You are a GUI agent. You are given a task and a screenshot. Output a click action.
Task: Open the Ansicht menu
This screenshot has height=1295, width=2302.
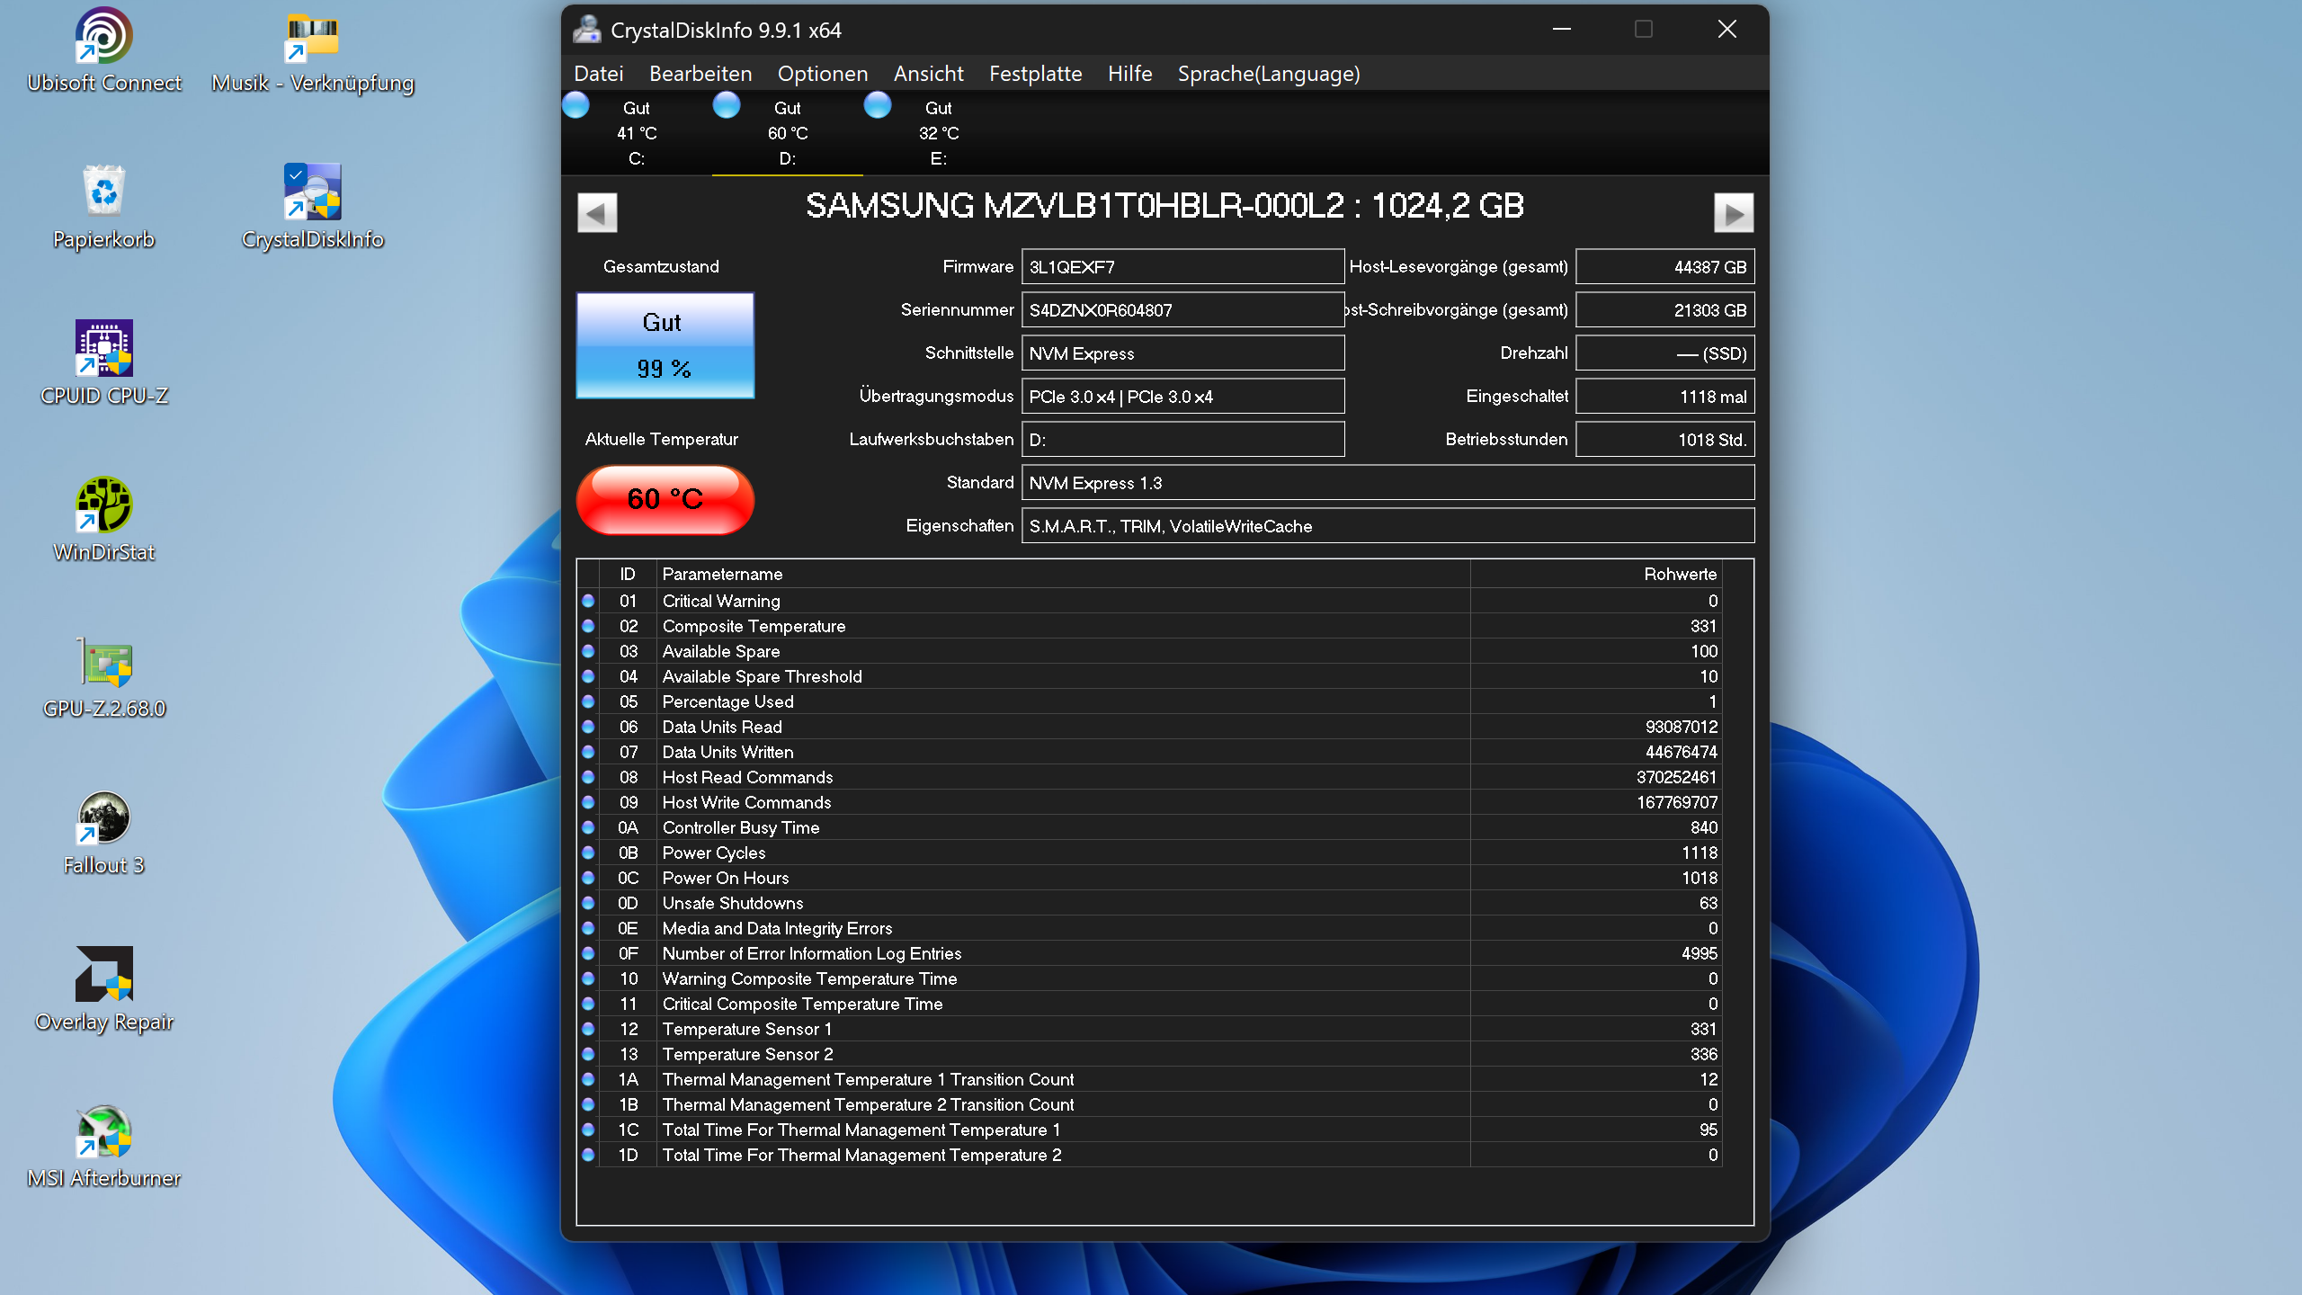pos(928,74)
